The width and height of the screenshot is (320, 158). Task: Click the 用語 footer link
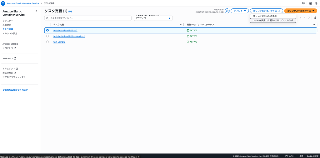301,156
